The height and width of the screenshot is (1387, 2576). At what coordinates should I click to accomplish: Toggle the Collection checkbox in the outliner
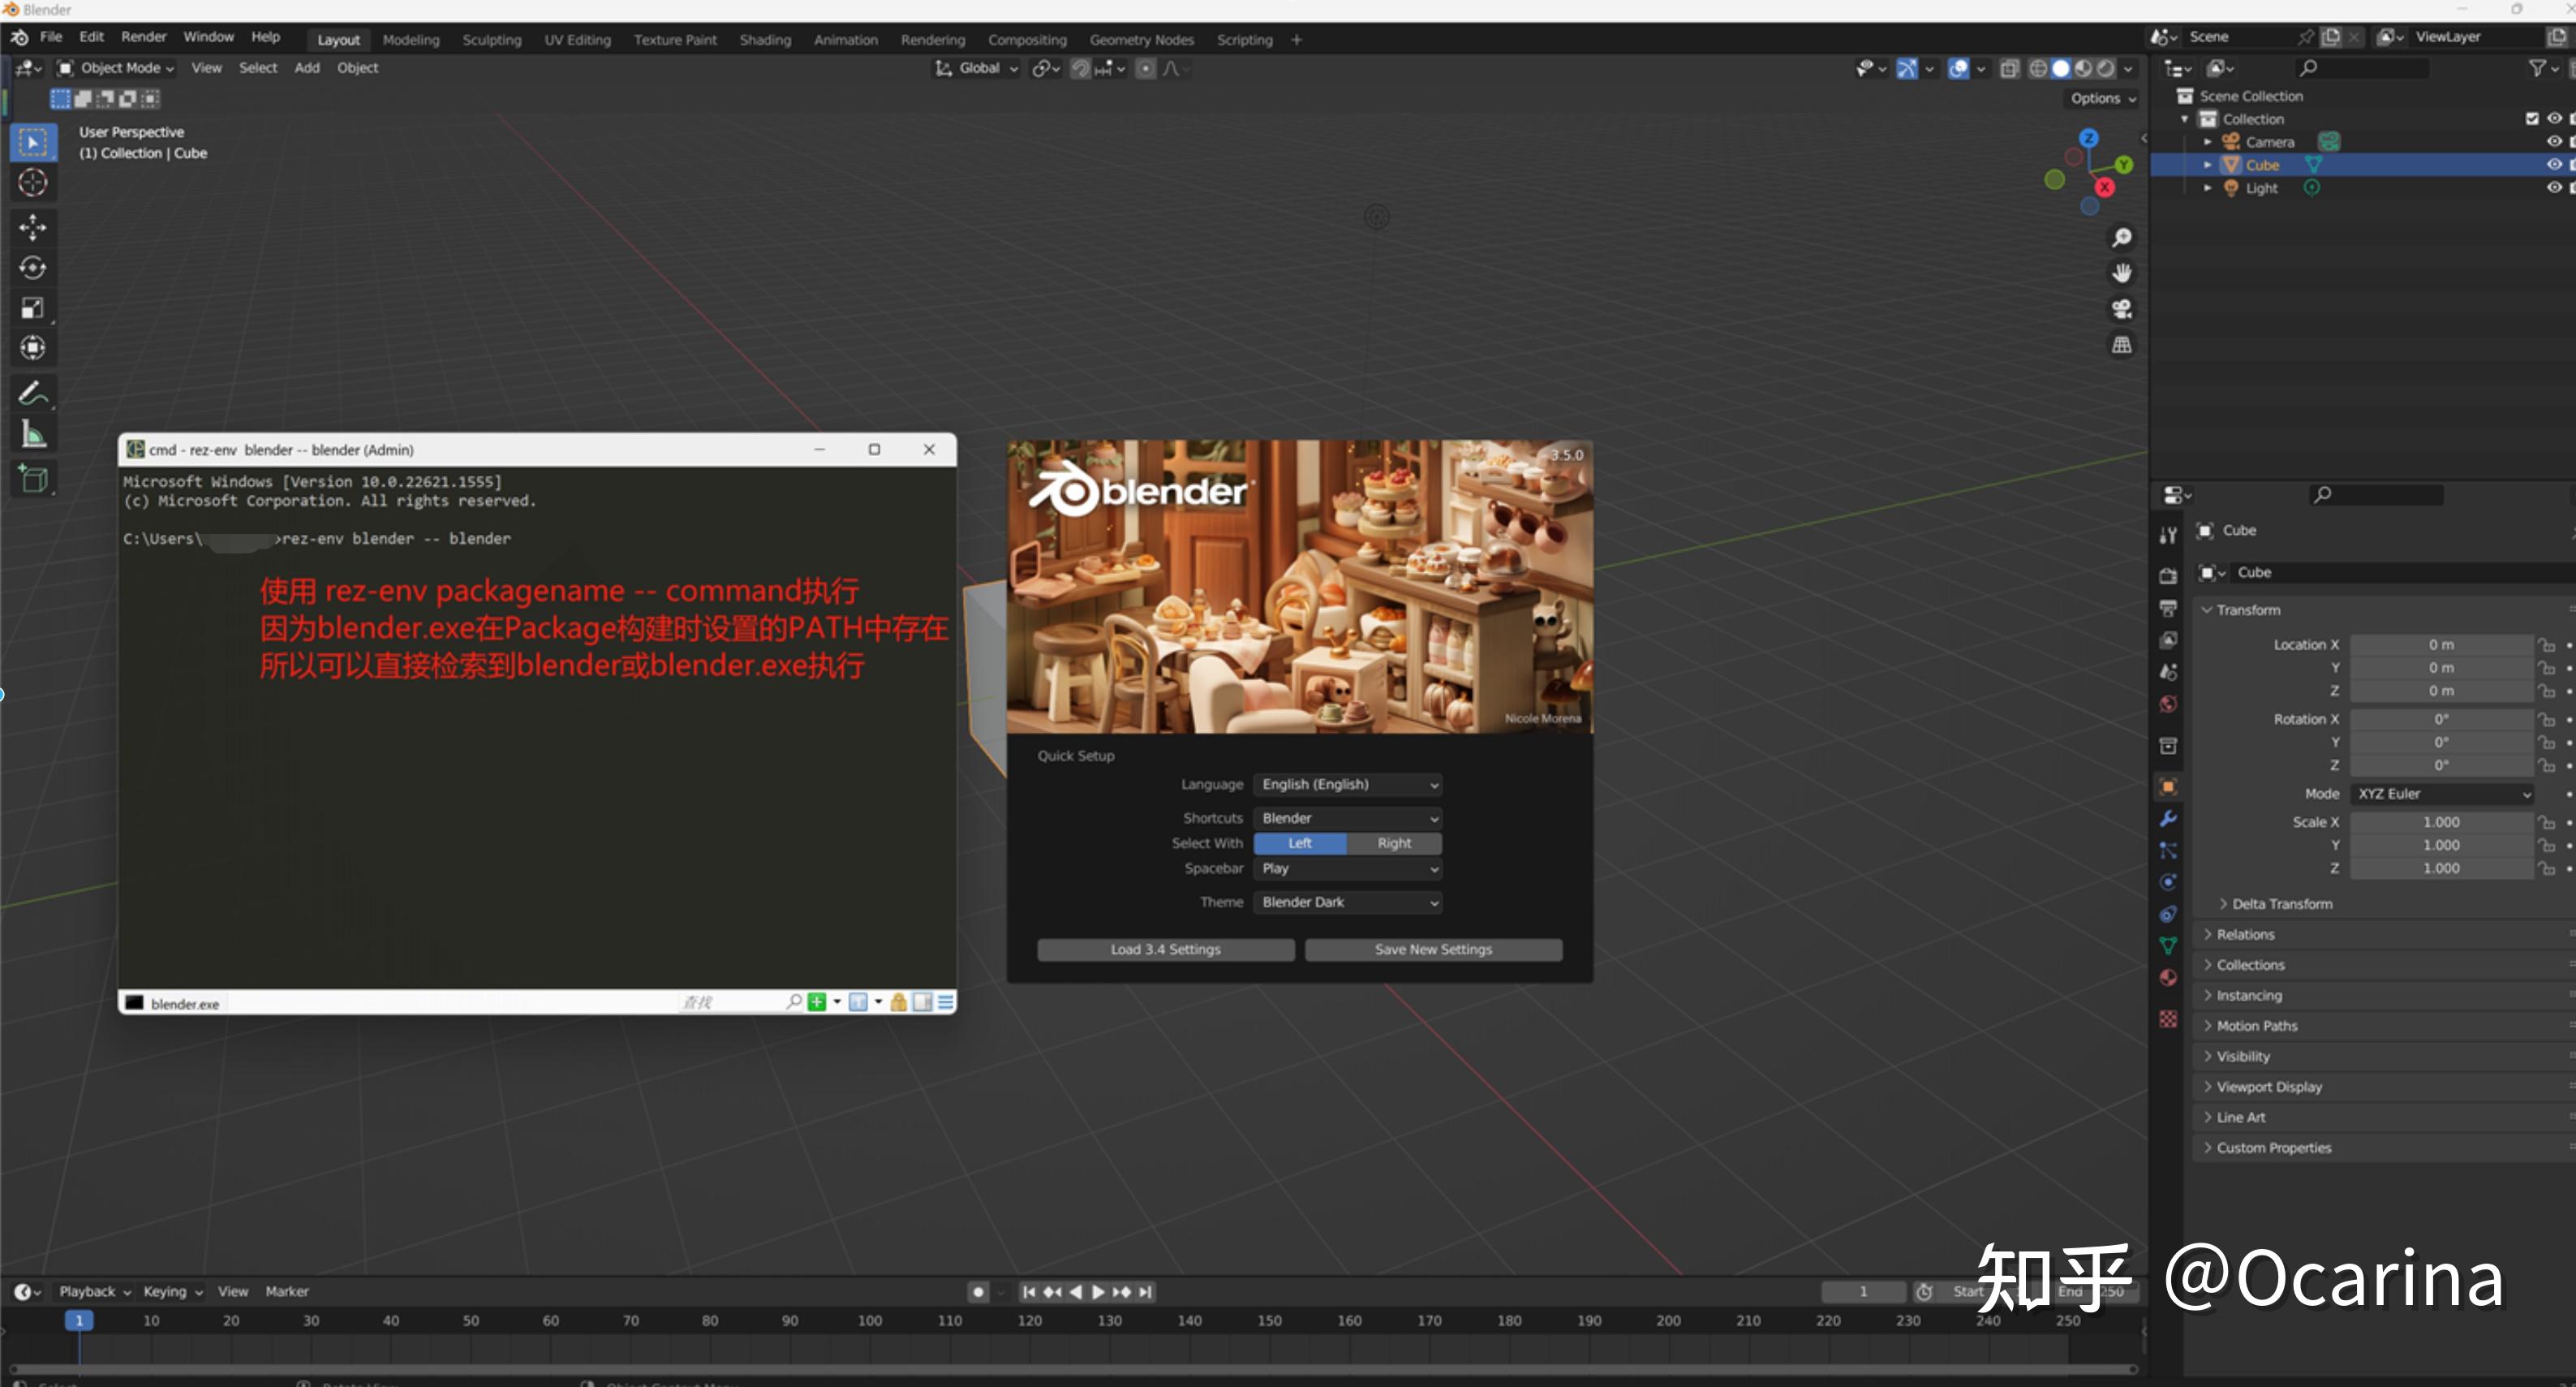pos(2532,117)
